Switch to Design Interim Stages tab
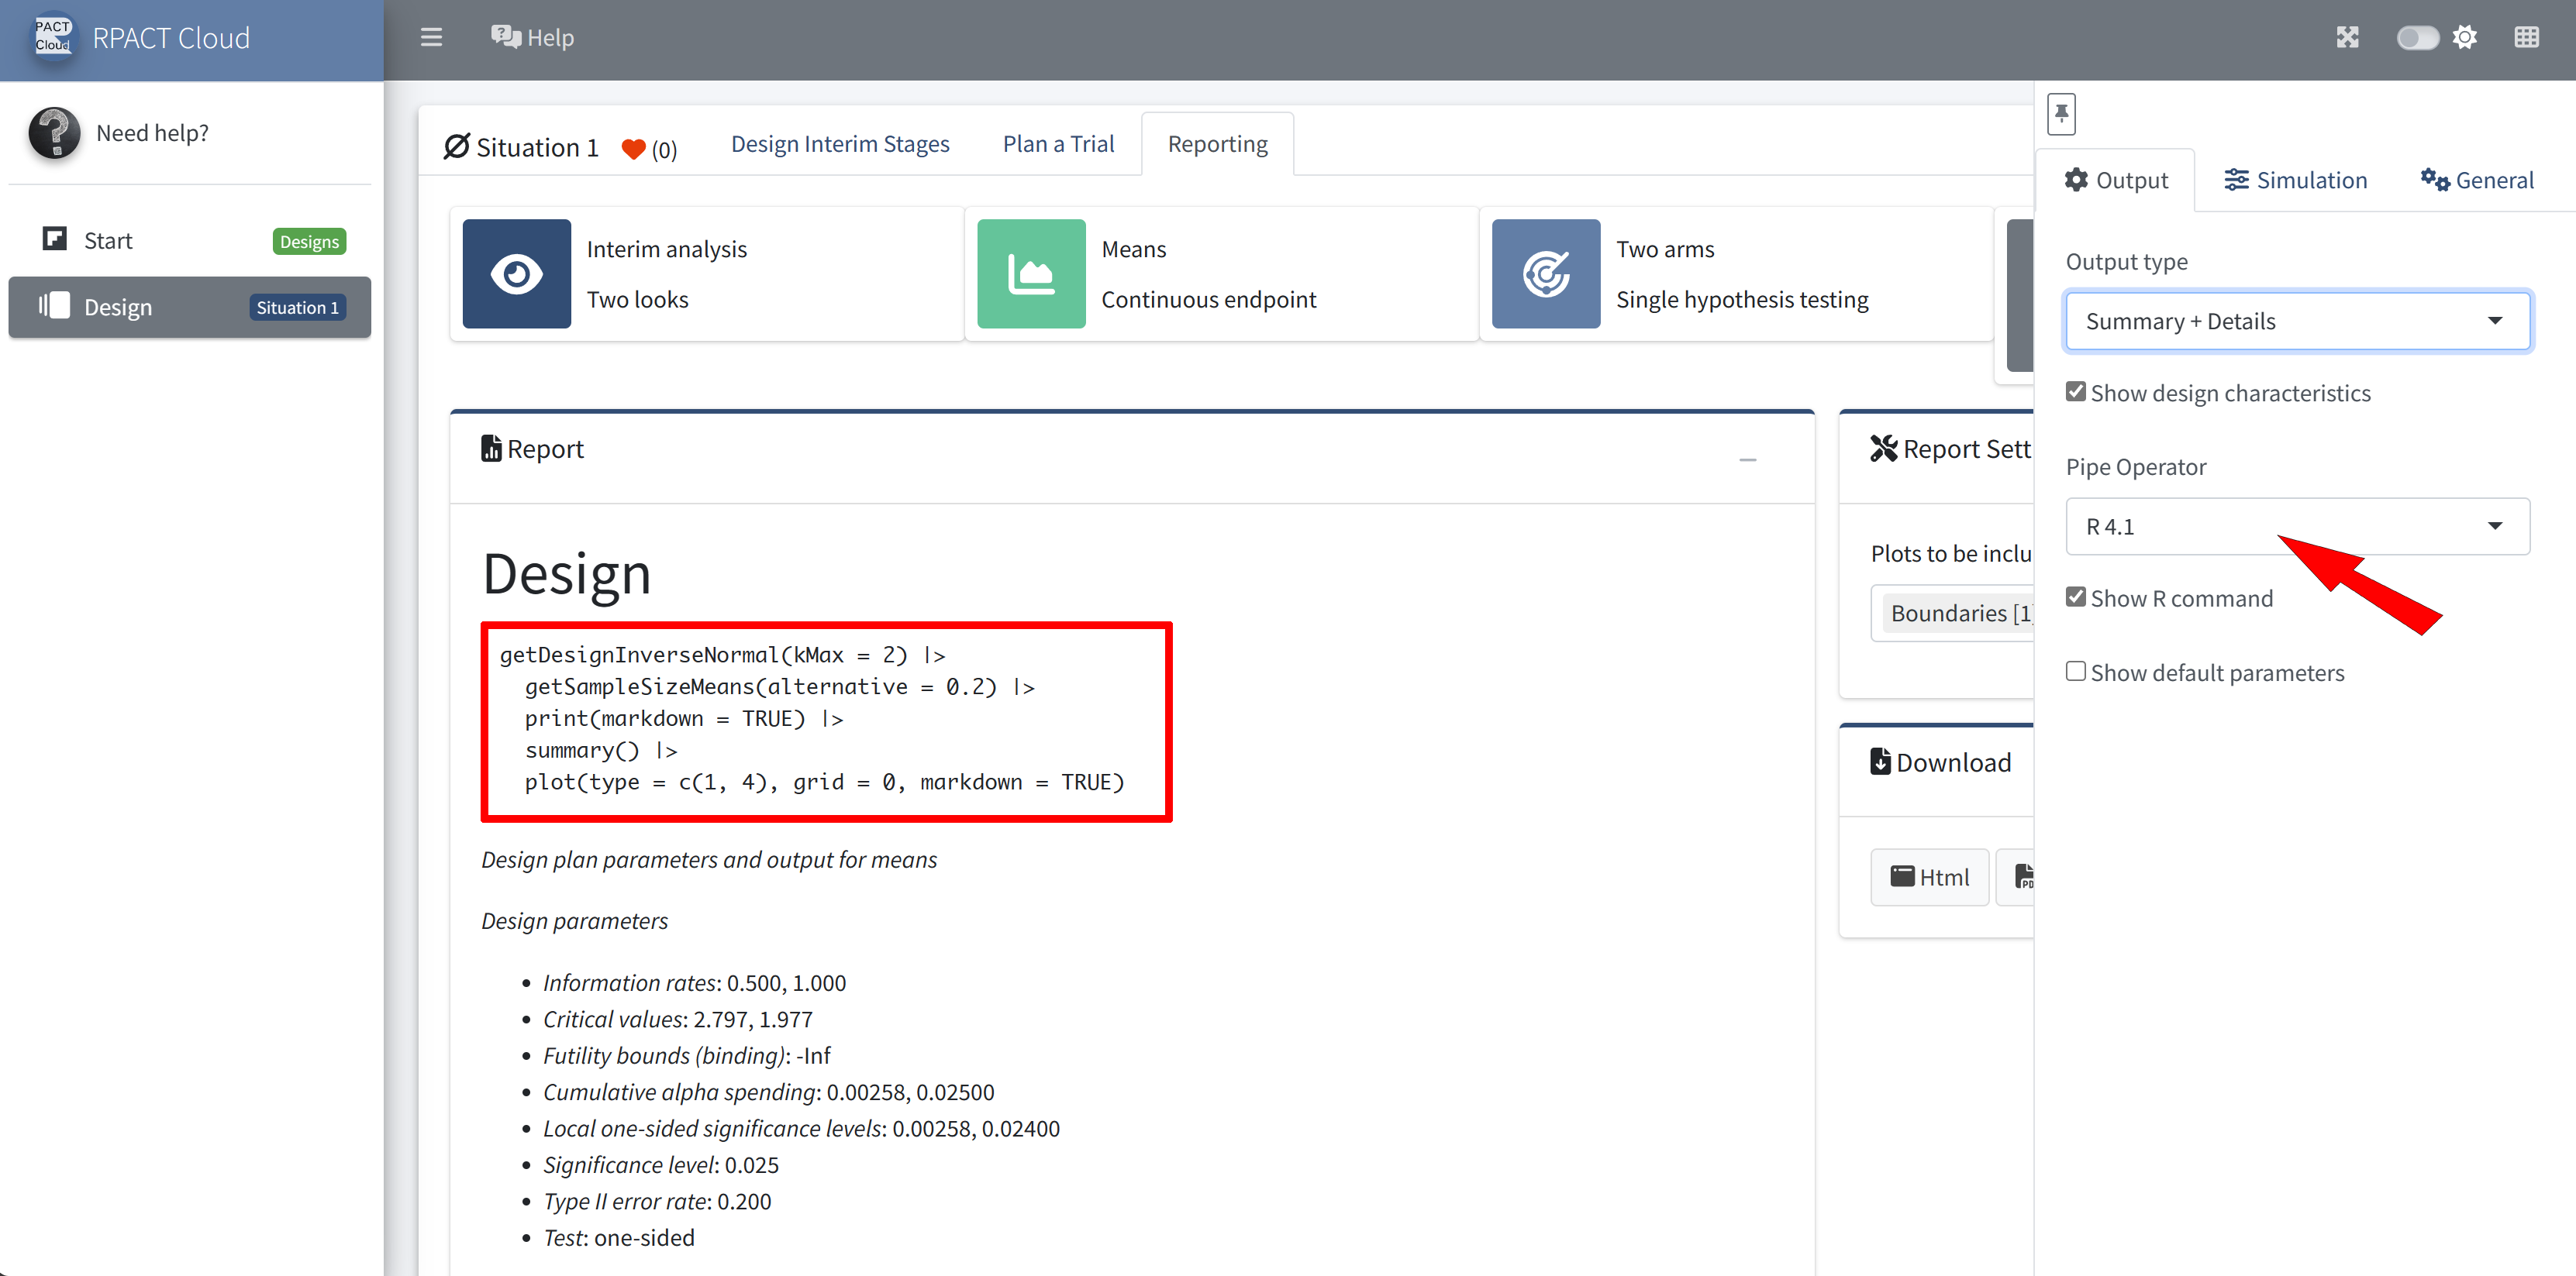The width and height of the screenshot is (2576, 1276). point(839,144)
